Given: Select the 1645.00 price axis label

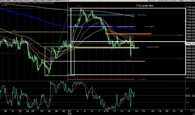Looking at the screenshot, I should [190, 57].
